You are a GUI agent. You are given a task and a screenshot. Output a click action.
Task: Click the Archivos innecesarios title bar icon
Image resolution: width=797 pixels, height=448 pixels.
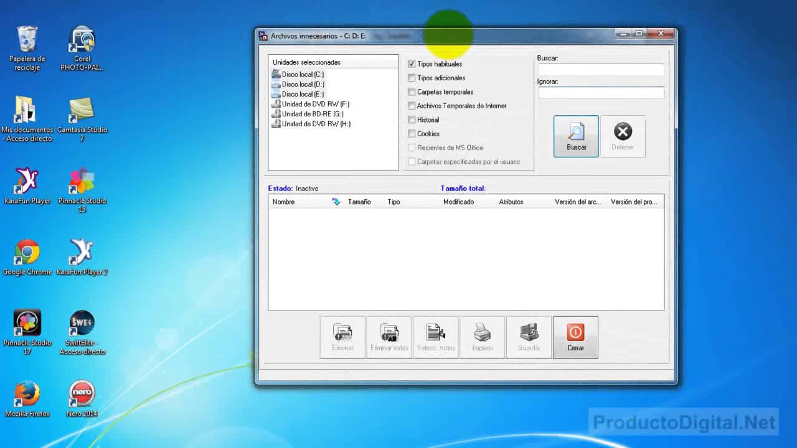263,36
